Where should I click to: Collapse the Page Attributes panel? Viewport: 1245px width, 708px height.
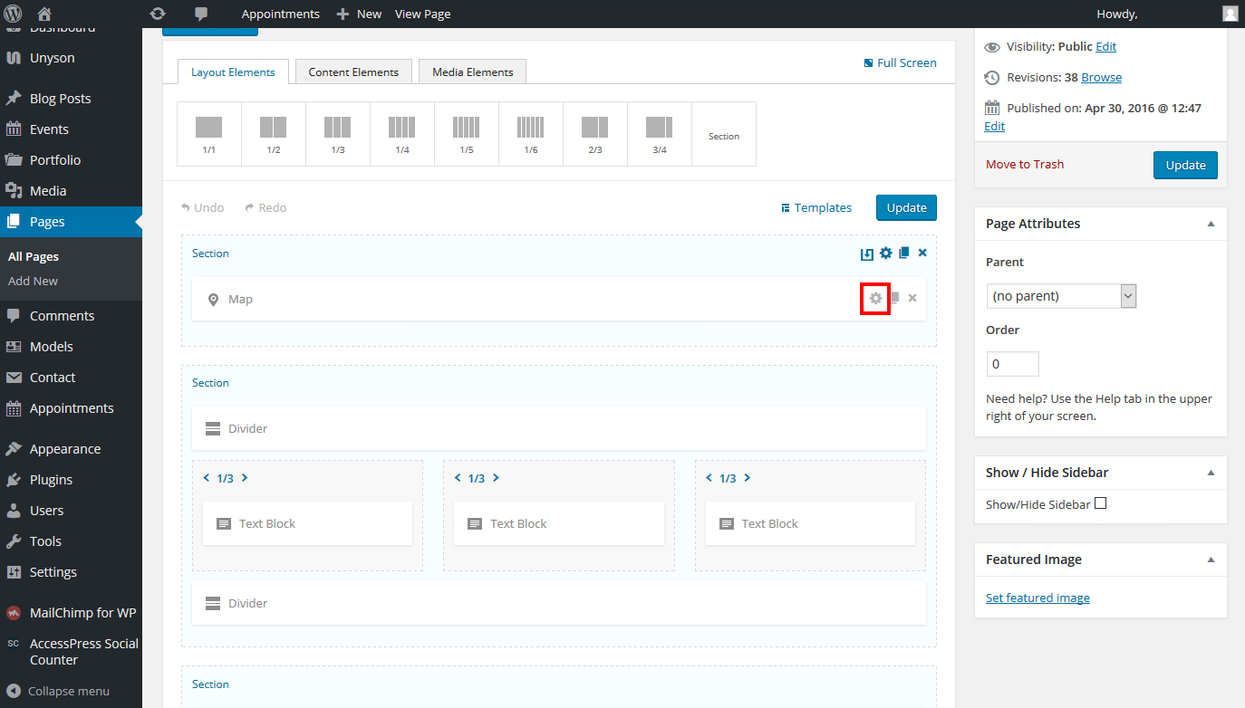(x=1211, y=224)
